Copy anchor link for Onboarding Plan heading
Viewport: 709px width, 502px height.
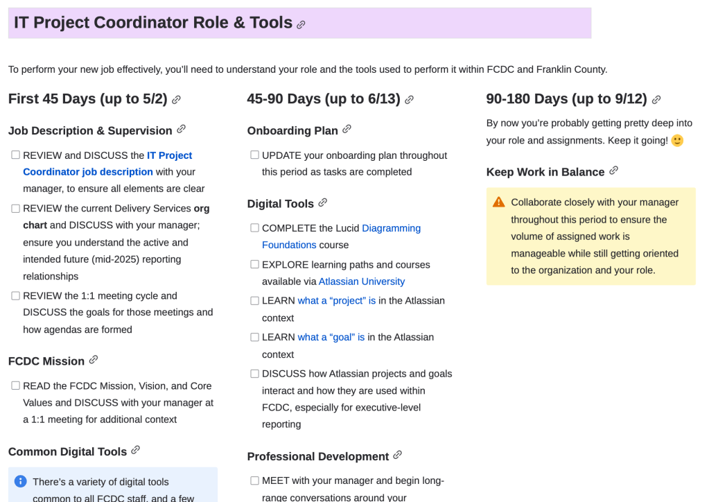tap(347, 129)
